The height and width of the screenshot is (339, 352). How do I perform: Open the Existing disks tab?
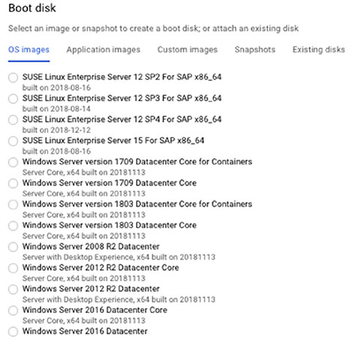[319, 49]
